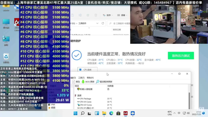Viewport: 208px width, 117px height.
Task: Open the 收藏(O) menu in AIDA64
Action: [x=73, y=78]
